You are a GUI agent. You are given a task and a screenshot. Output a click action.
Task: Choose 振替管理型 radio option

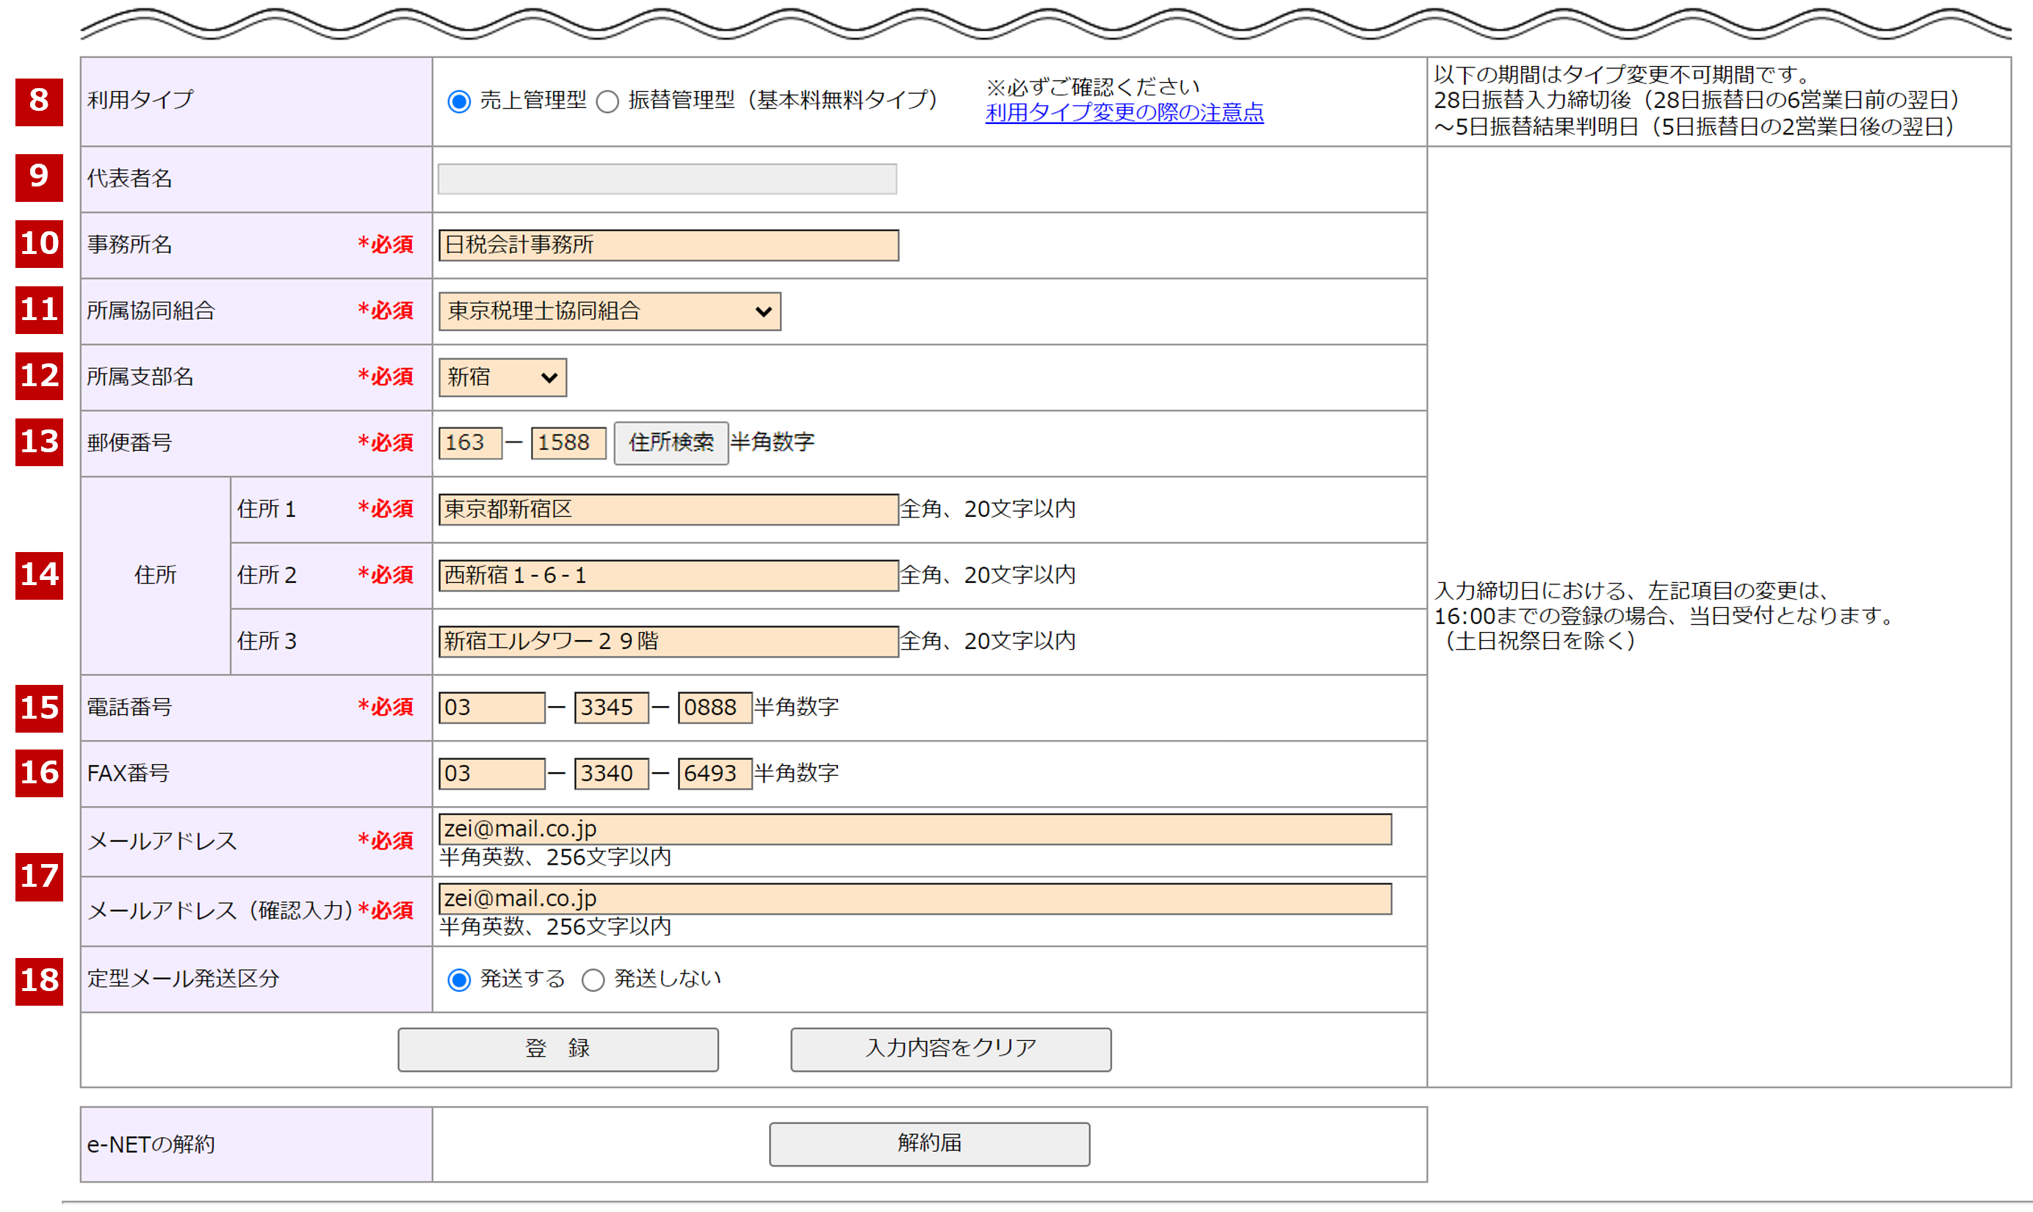pyautogui.click(x=607, y=101)
